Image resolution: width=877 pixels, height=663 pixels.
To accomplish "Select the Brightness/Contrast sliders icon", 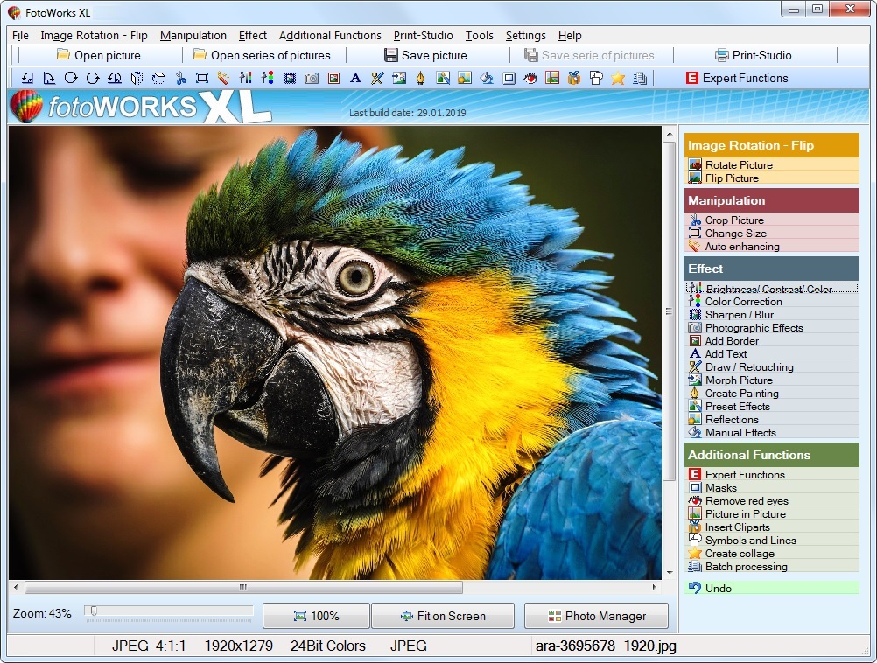I will [247, 78].
